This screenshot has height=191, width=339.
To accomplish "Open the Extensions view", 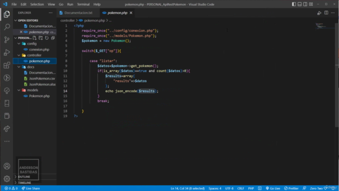I will [x=7, y=65].
